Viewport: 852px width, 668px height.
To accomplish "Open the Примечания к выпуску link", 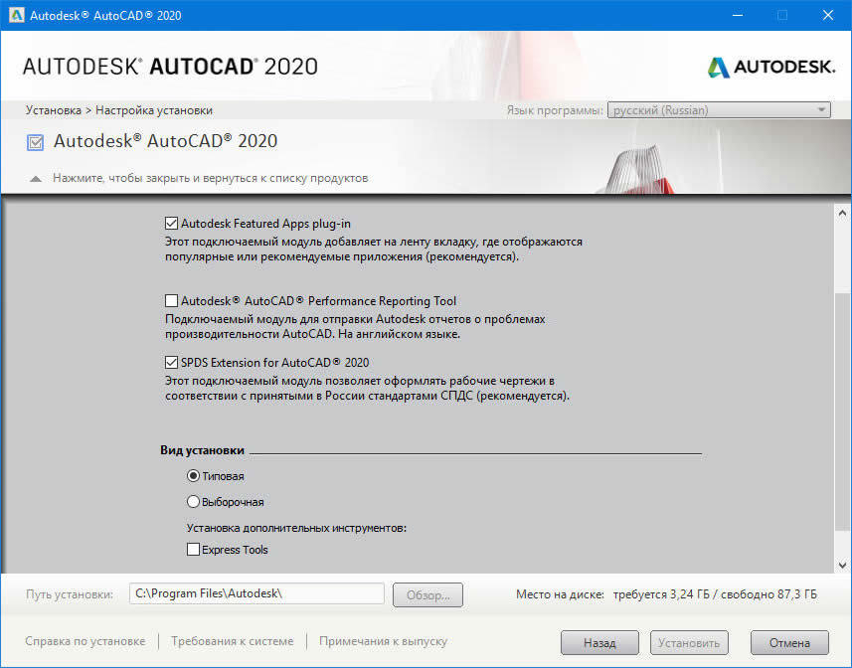I will [383, 642].
